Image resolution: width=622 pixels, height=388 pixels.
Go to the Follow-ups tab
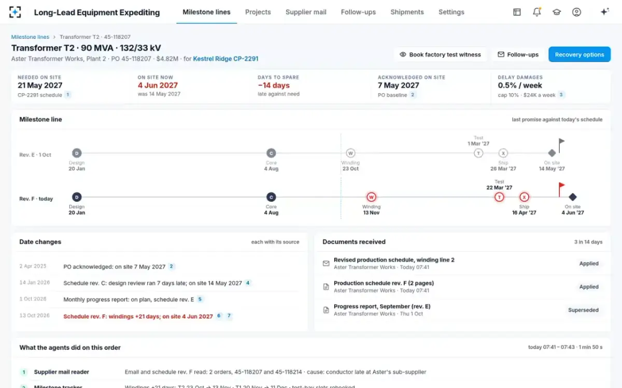(x=358, y=12)
